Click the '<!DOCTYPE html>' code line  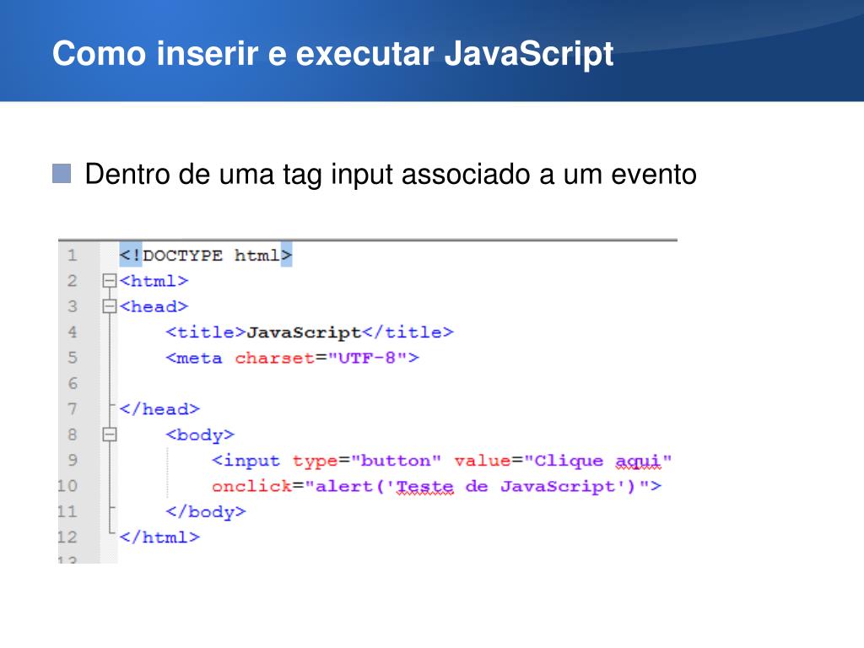pos(206,255)
